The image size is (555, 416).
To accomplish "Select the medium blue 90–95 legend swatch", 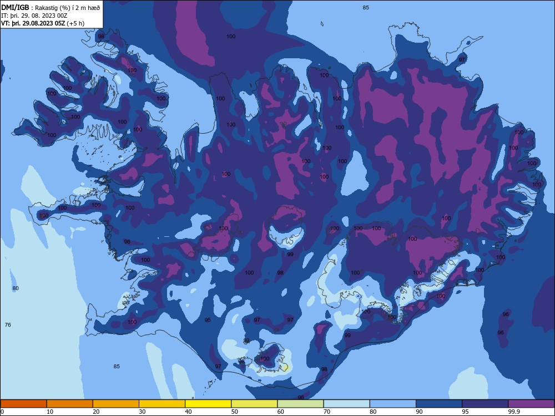I will [x=439, y=404].
